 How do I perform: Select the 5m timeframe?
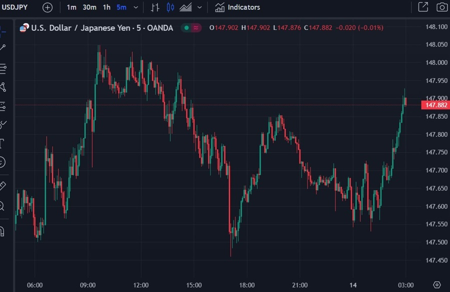click(121, 7)
